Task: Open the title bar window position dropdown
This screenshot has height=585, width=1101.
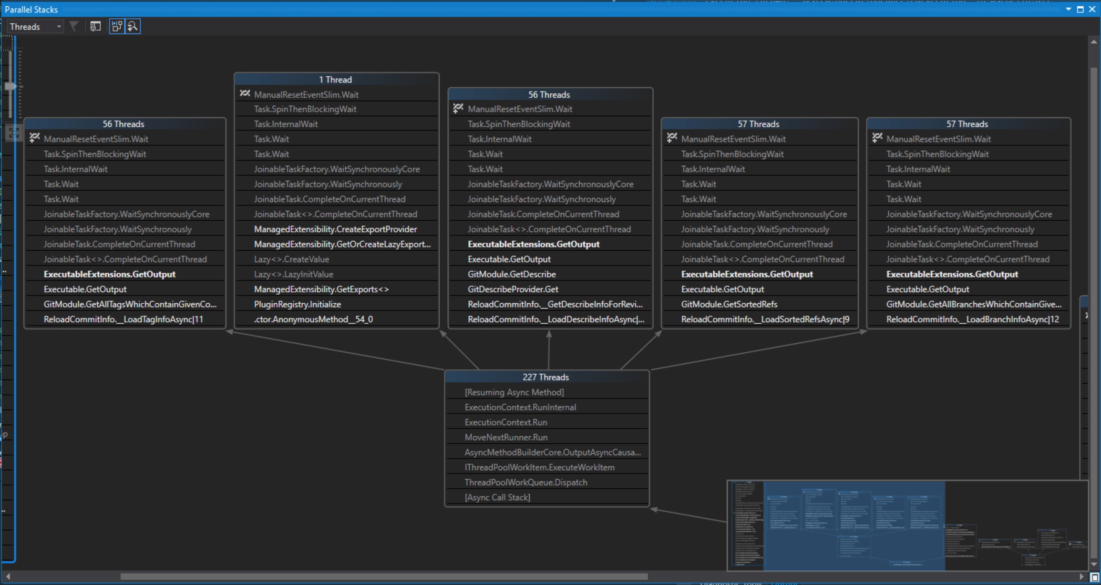Action: coord(1068,9)
